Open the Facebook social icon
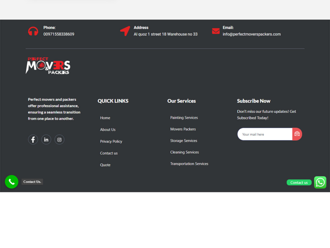Viewport: 330px width, 248px height. tap(33, 140)
